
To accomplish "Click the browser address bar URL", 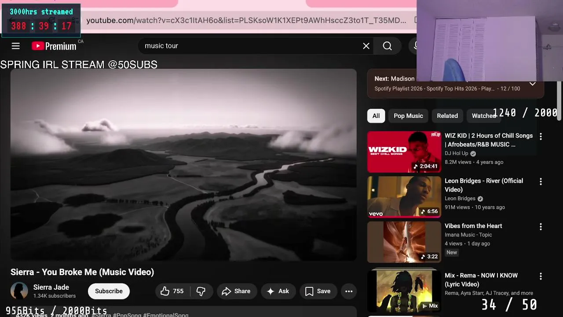I will tap(246, 20).
